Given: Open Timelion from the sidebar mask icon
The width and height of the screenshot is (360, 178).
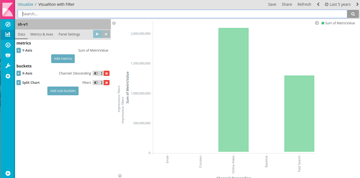Looking at the screenshot, I should (x=8, y=55).
